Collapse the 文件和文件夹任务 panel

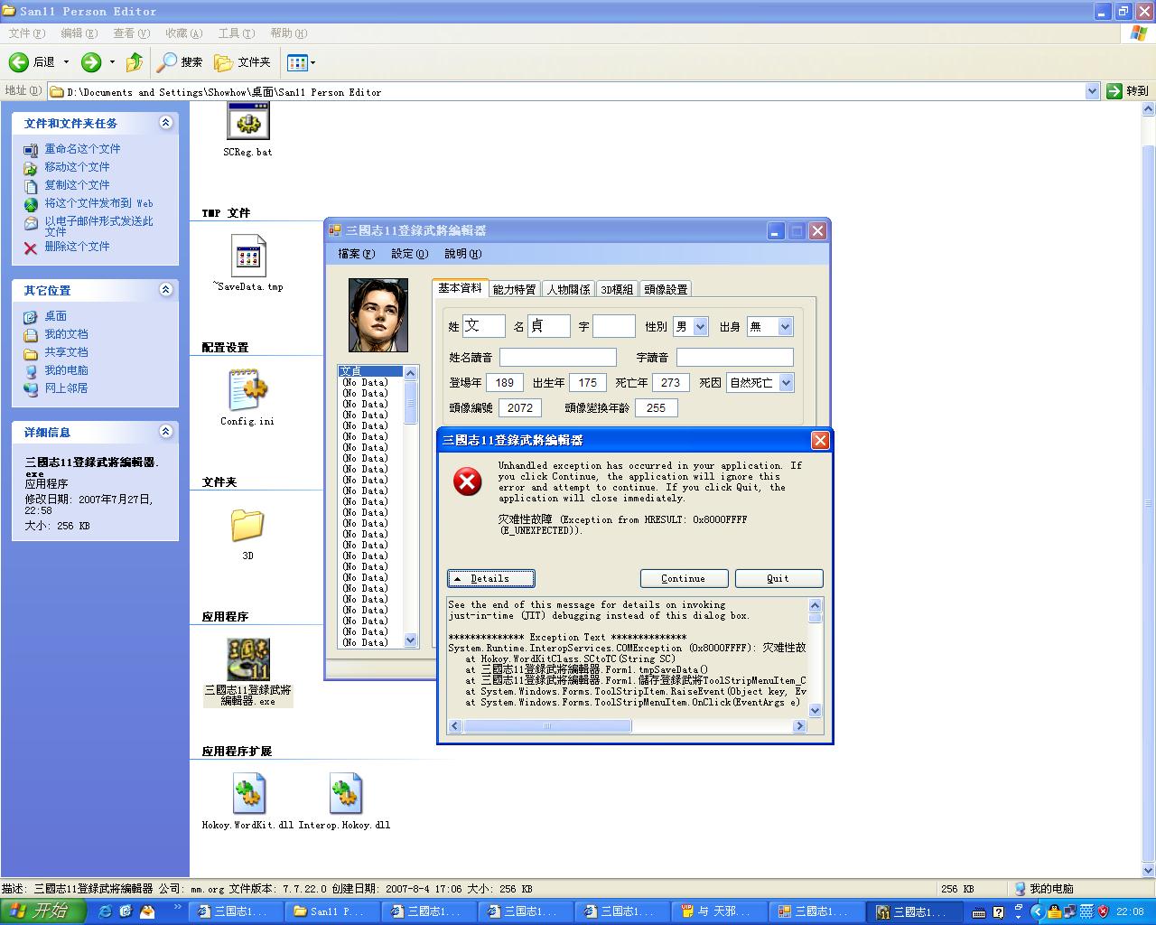click(165, 123)
